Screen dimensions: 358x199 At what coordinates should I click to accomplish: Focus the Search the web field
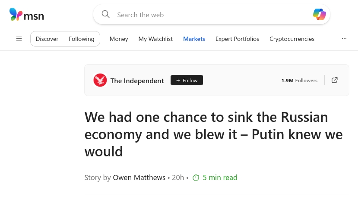click(212, 14)
